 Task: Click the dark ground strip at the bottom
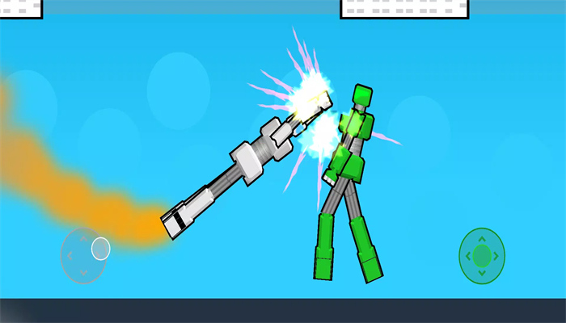283,311
